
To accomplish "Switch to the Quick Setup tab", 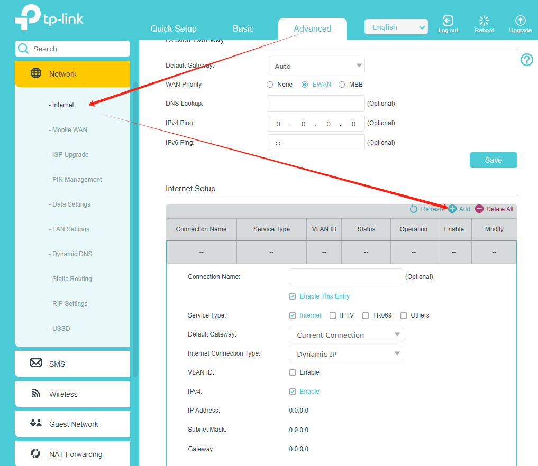I will [173, 29].
